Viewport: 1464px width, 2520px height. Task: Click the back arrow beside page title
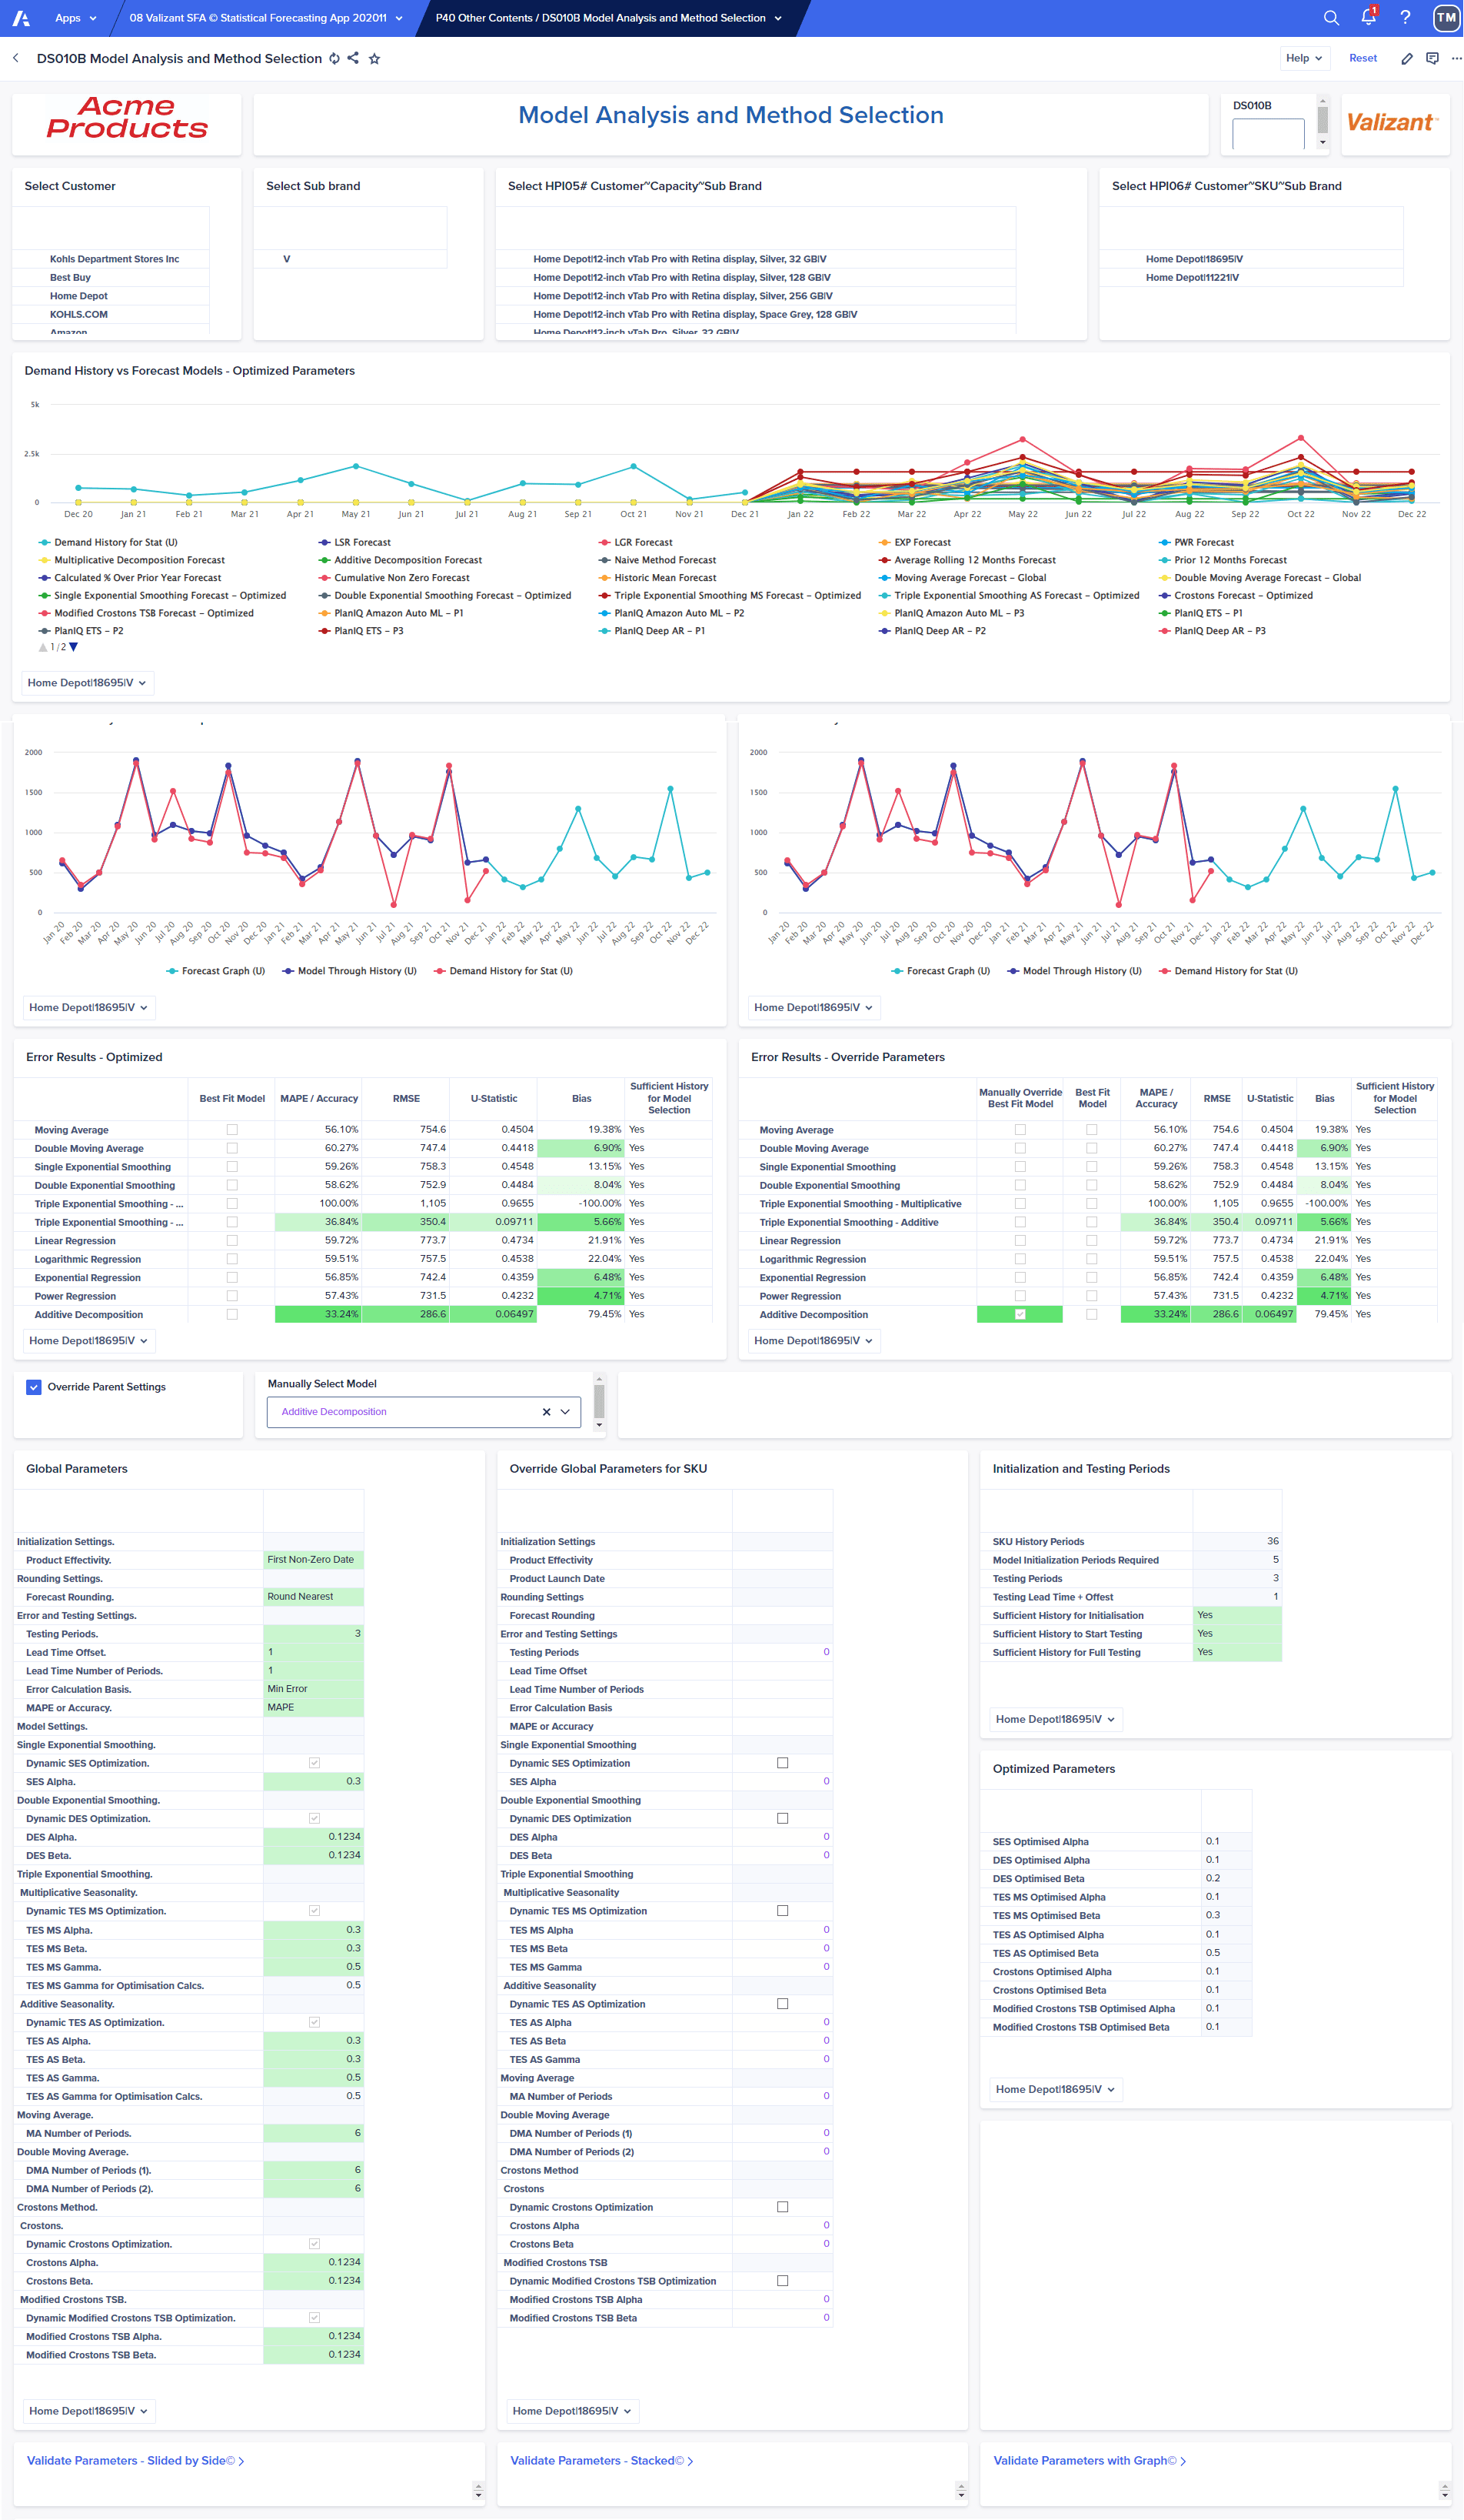tap(16, 59)
